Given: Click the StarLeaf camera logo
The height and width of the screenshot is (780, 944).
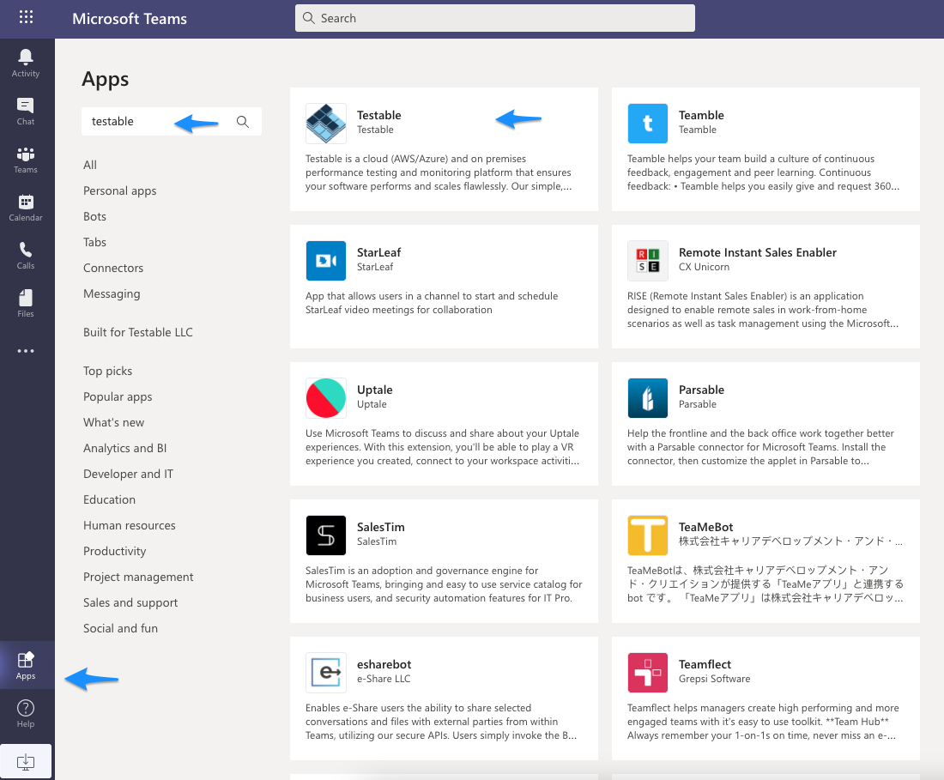Looking at the screenshot, I should [326, 261].
